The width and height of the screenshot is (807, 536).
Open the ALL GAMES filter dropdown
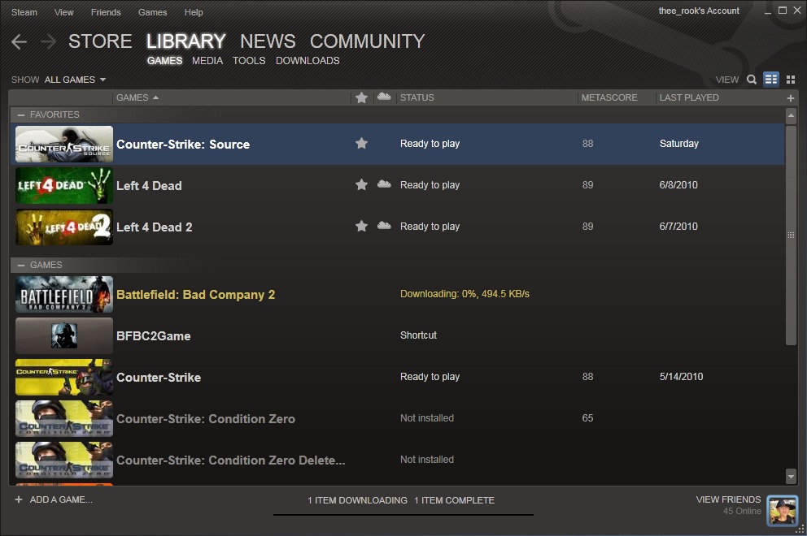75,80
